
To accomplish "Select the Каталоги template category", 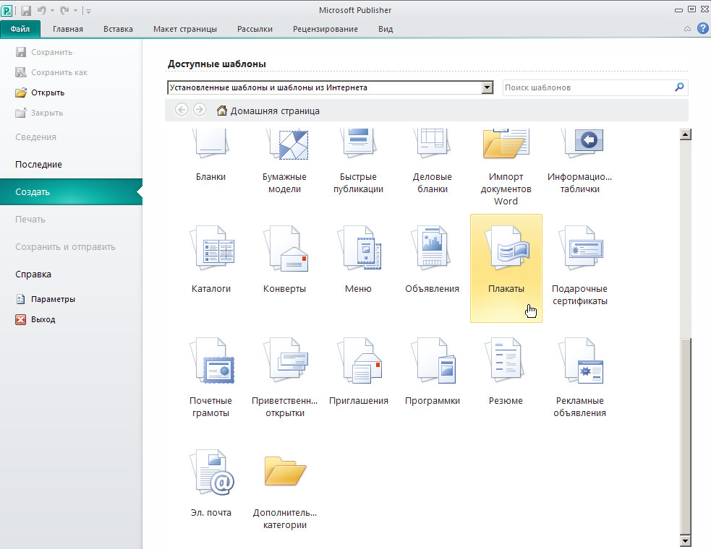I will click(211, 260).
